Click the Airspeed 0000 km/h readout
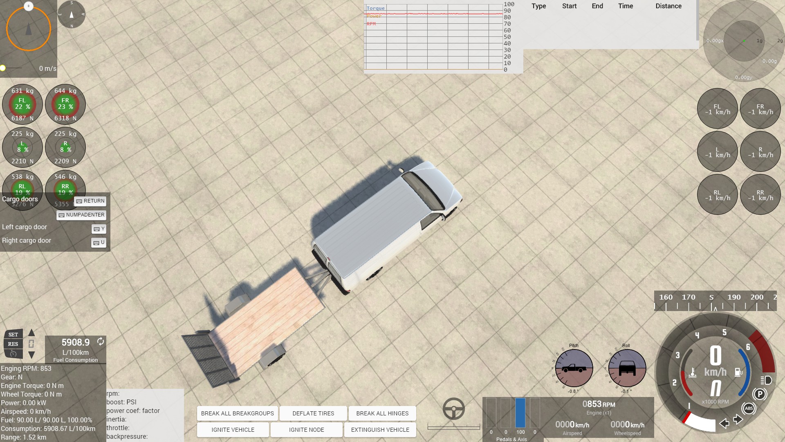 coord(572,425)
